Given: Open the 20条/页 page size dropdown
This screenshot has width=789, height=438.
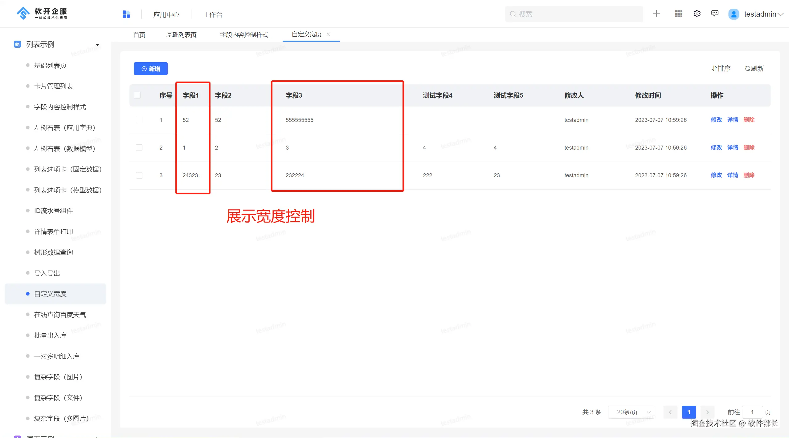Looking at the screenshot, I should (x=631, y=412).
